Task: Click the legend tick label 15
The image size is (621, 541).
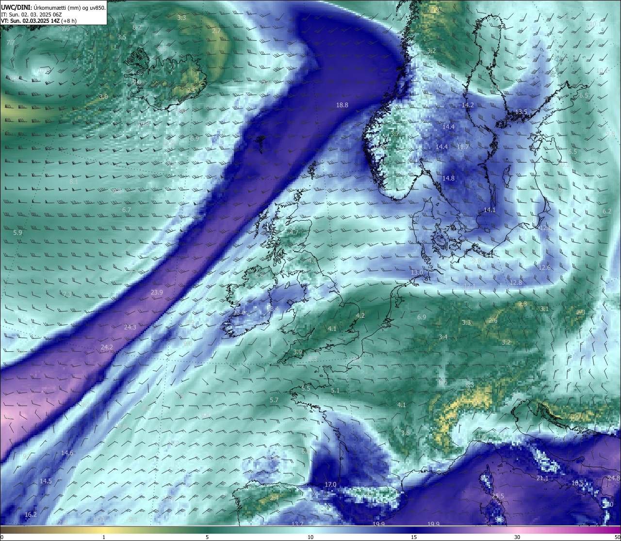Action: click(x=414, y=537)
